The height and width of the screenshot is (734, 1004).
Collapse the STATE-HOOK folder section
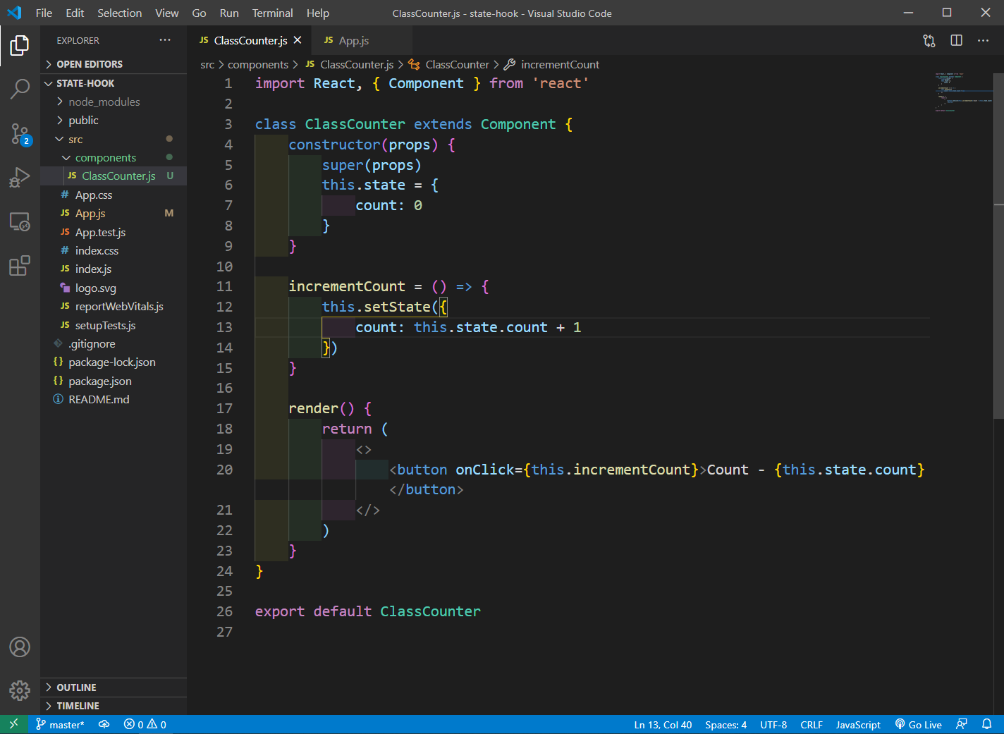[114, 83]
